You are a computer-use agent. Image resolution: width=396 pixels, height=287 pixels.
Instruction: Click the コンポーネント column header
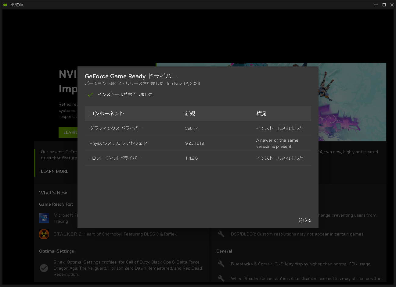point(106,113)
